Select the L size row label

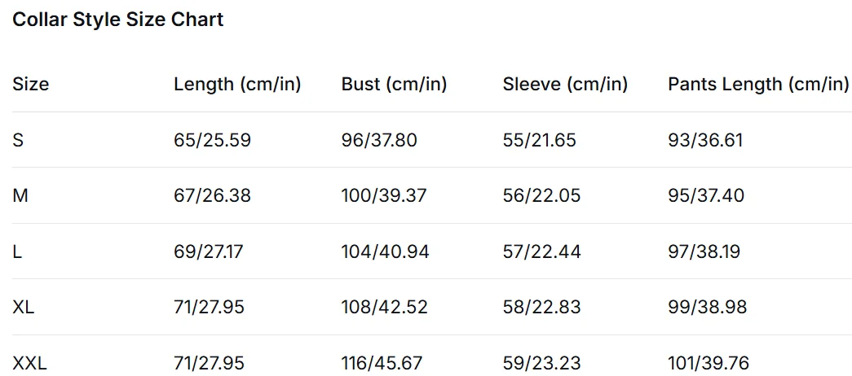point(17,251)
